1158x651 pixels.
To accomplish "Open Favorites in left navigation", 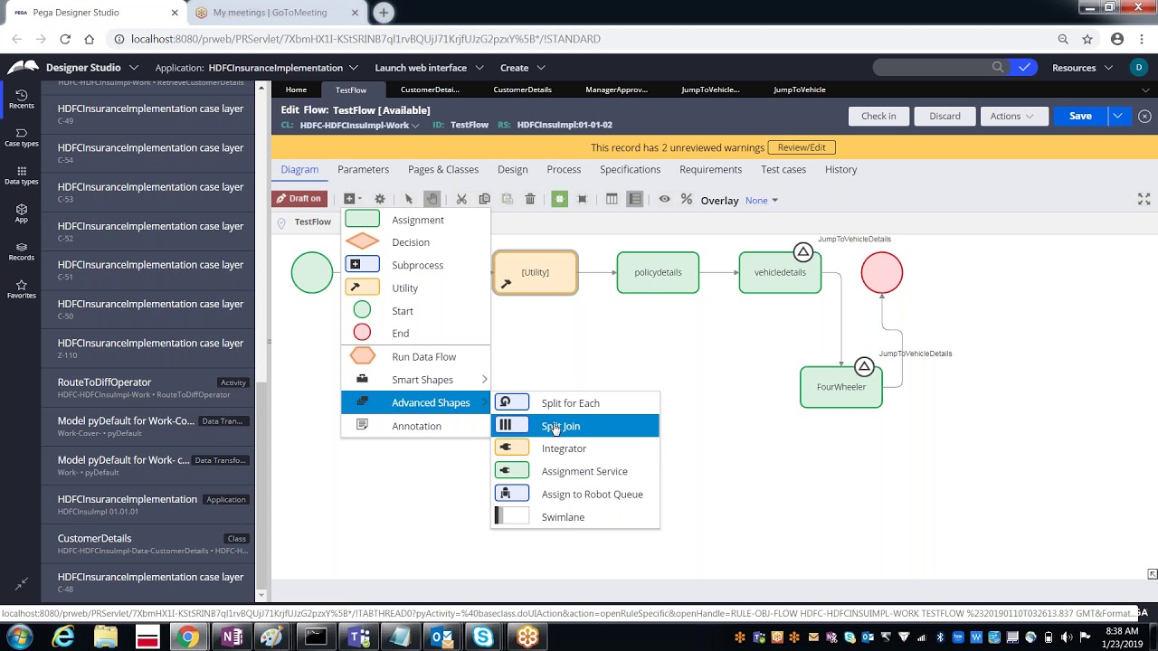I will tap(22, 289).
